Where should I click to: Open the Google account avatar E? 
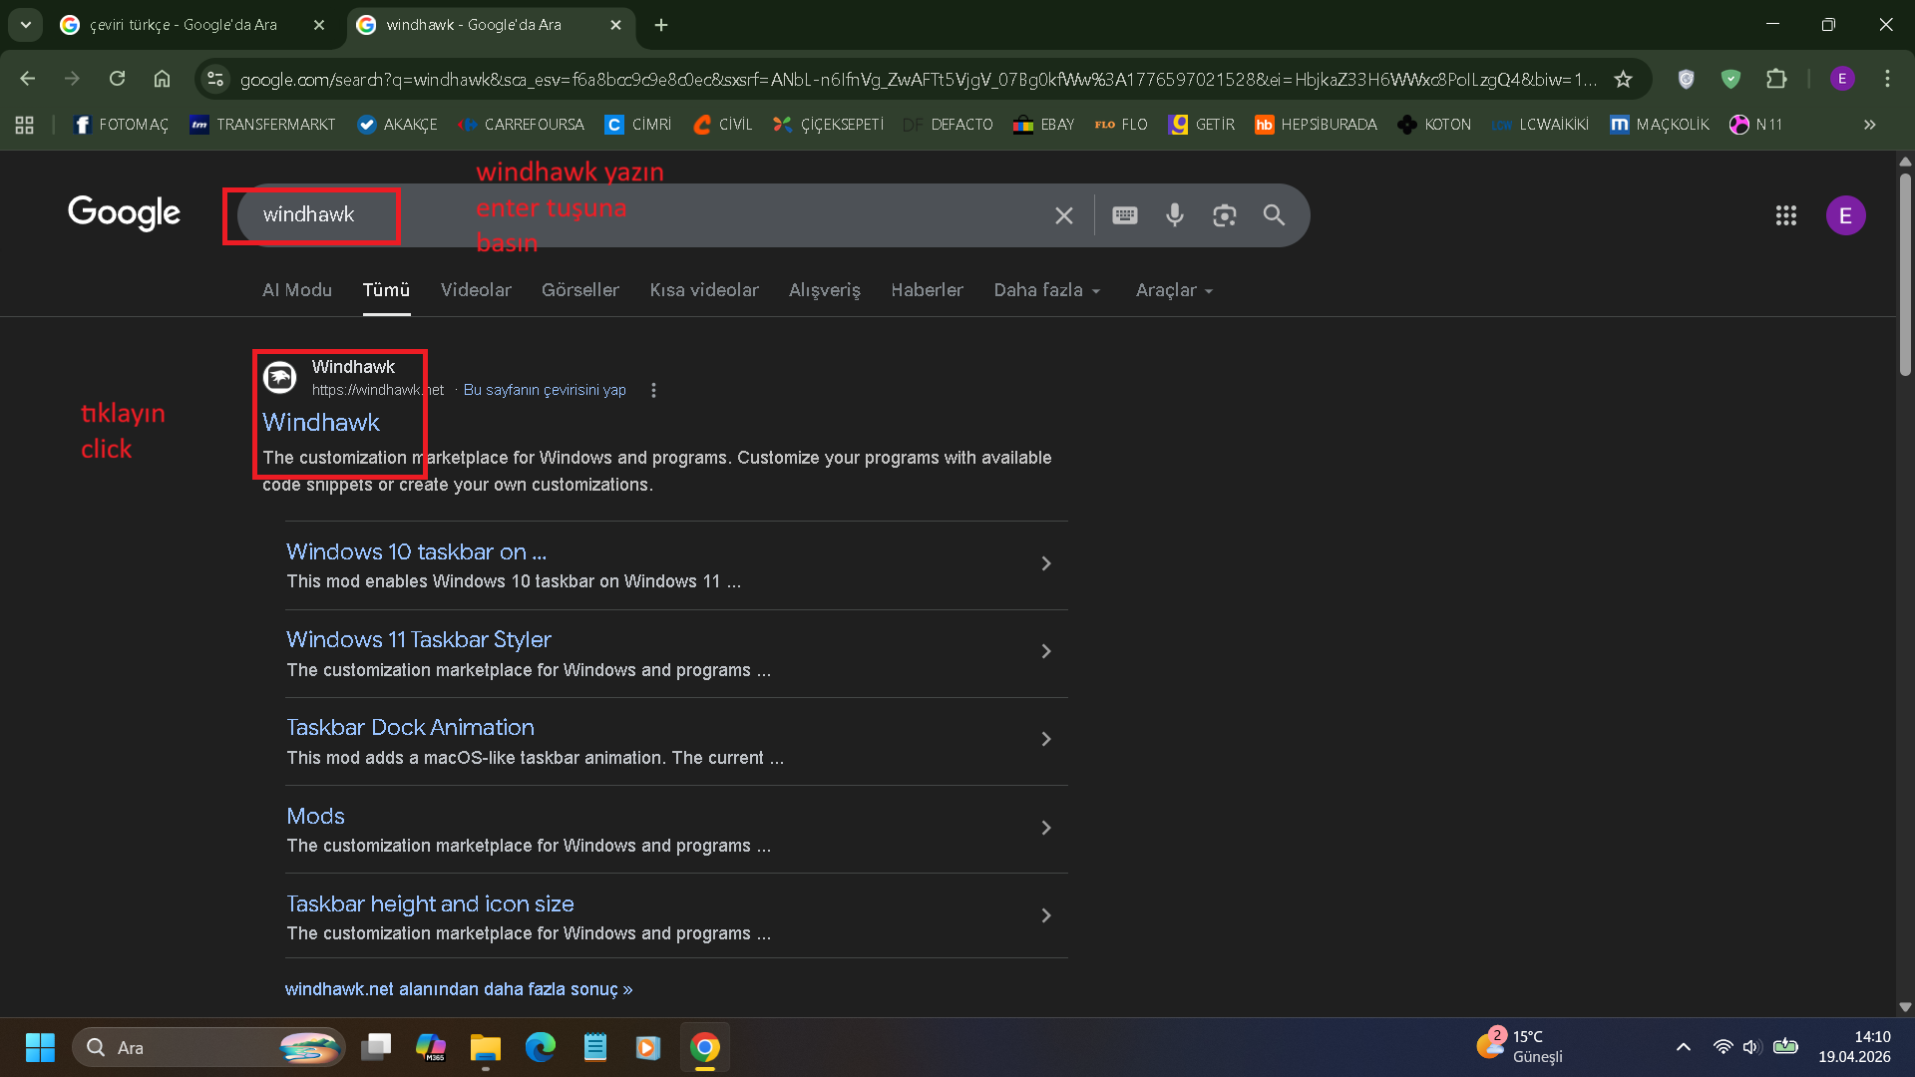pos(1845,215)
